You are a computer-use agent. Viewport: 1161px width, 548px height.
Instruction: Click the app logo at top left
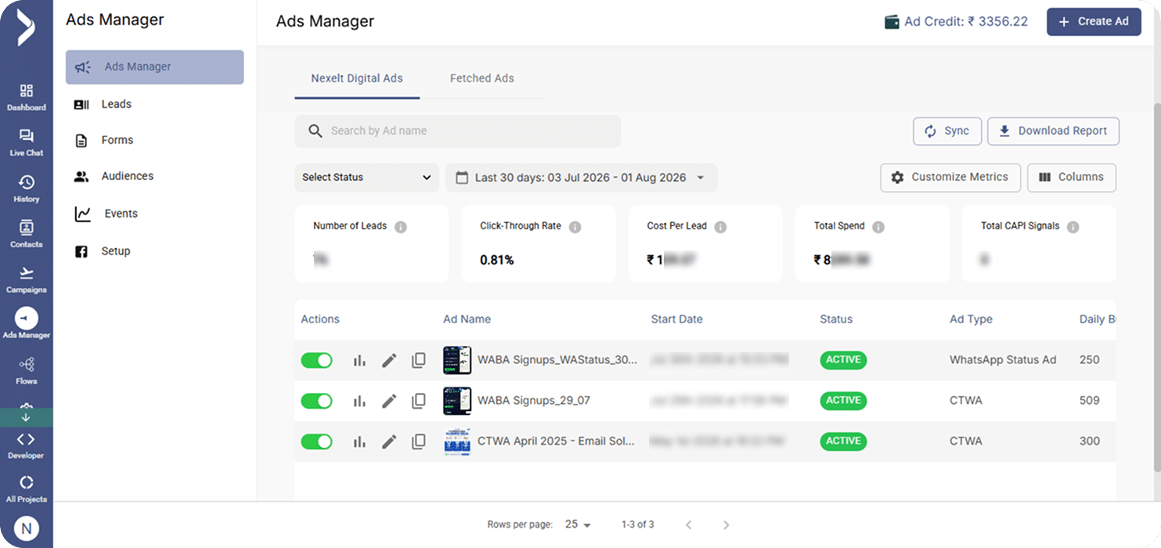[26, 29]
